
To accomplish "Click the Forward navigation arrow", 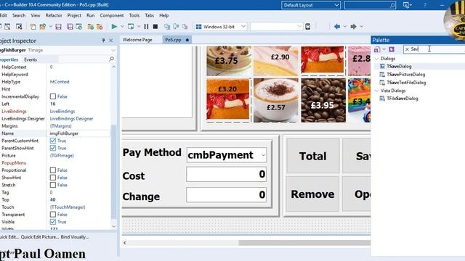I will [x=353, y=27].
